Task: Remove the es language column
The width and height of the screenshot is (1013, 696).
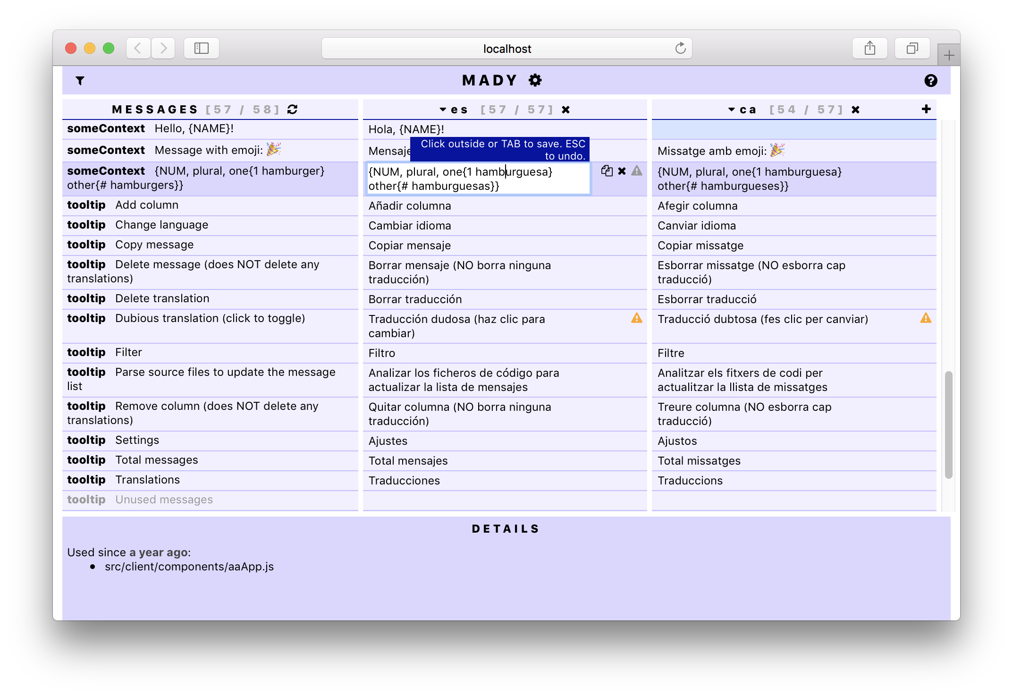Action: tap(566, 110)
